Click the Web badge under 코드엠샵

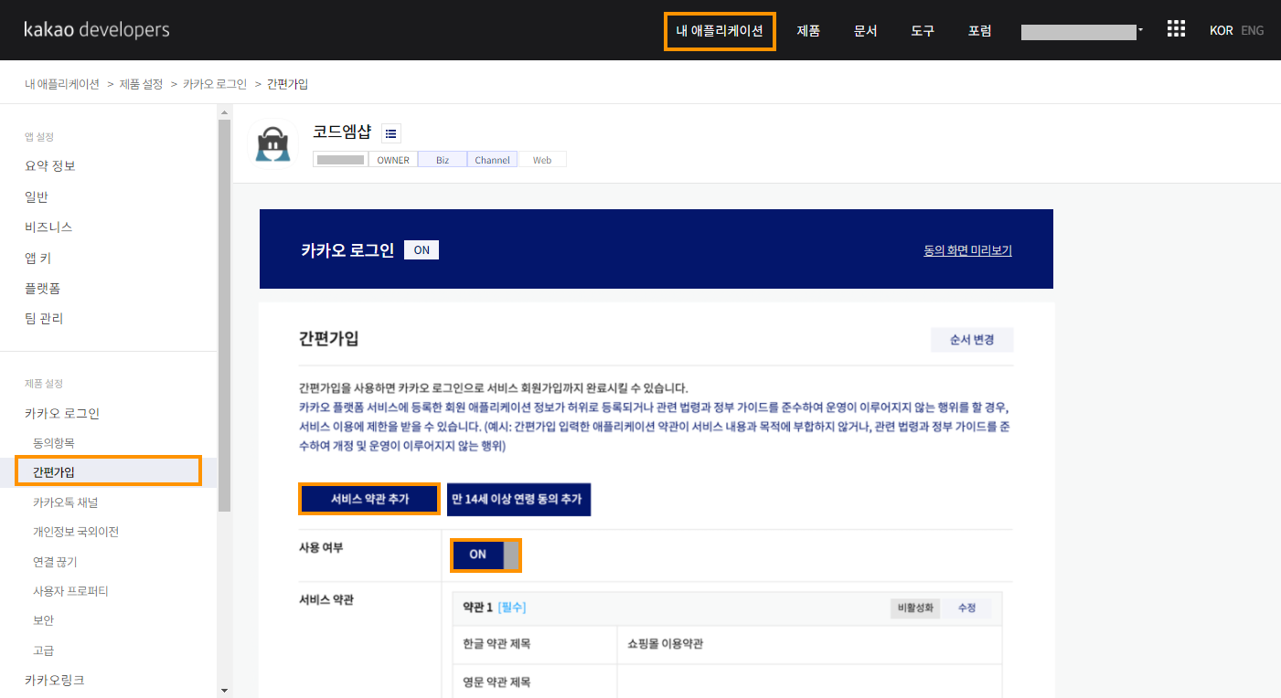click(542, 160)
